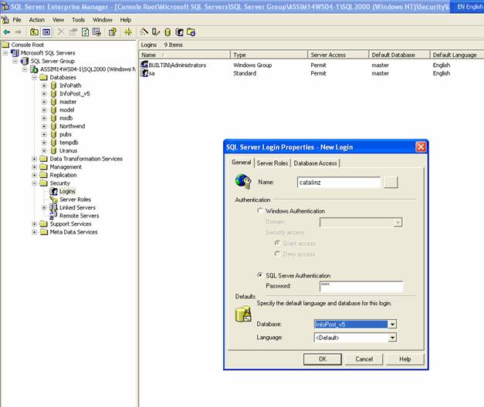
Task: Switch to the Server Roles tab
Action: pyautogui.click(x=272, y=163)
